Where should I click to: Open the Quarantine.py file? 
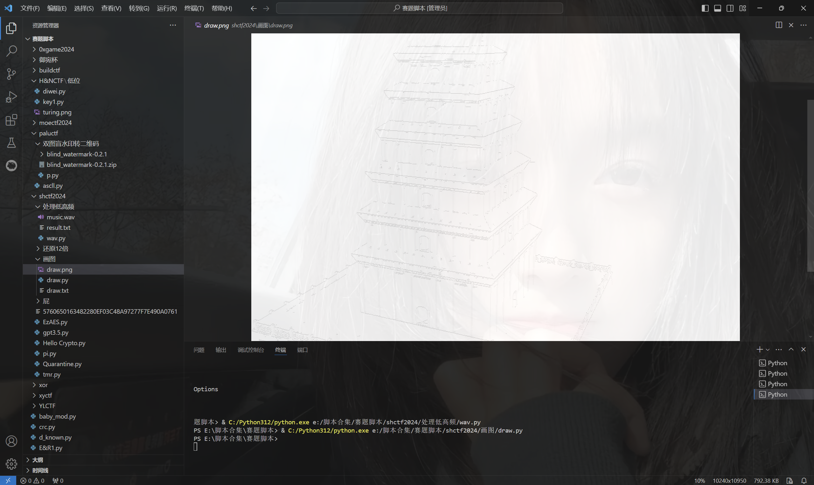coord(103,364)
